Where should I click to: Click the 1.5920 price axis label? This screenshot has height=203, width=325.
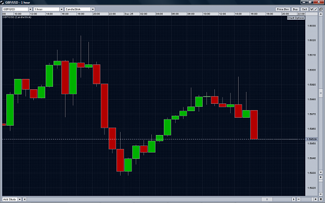(311, 188)
